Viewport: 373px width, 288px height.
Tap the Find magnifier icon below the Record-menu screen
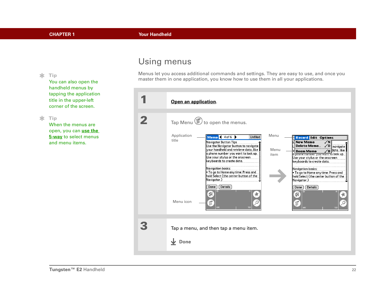point(343,203)
